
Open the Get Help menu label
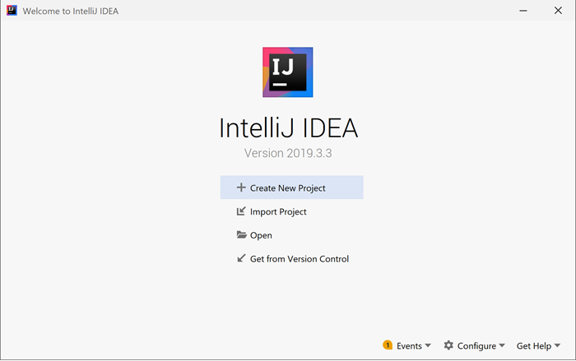[534, 346]
